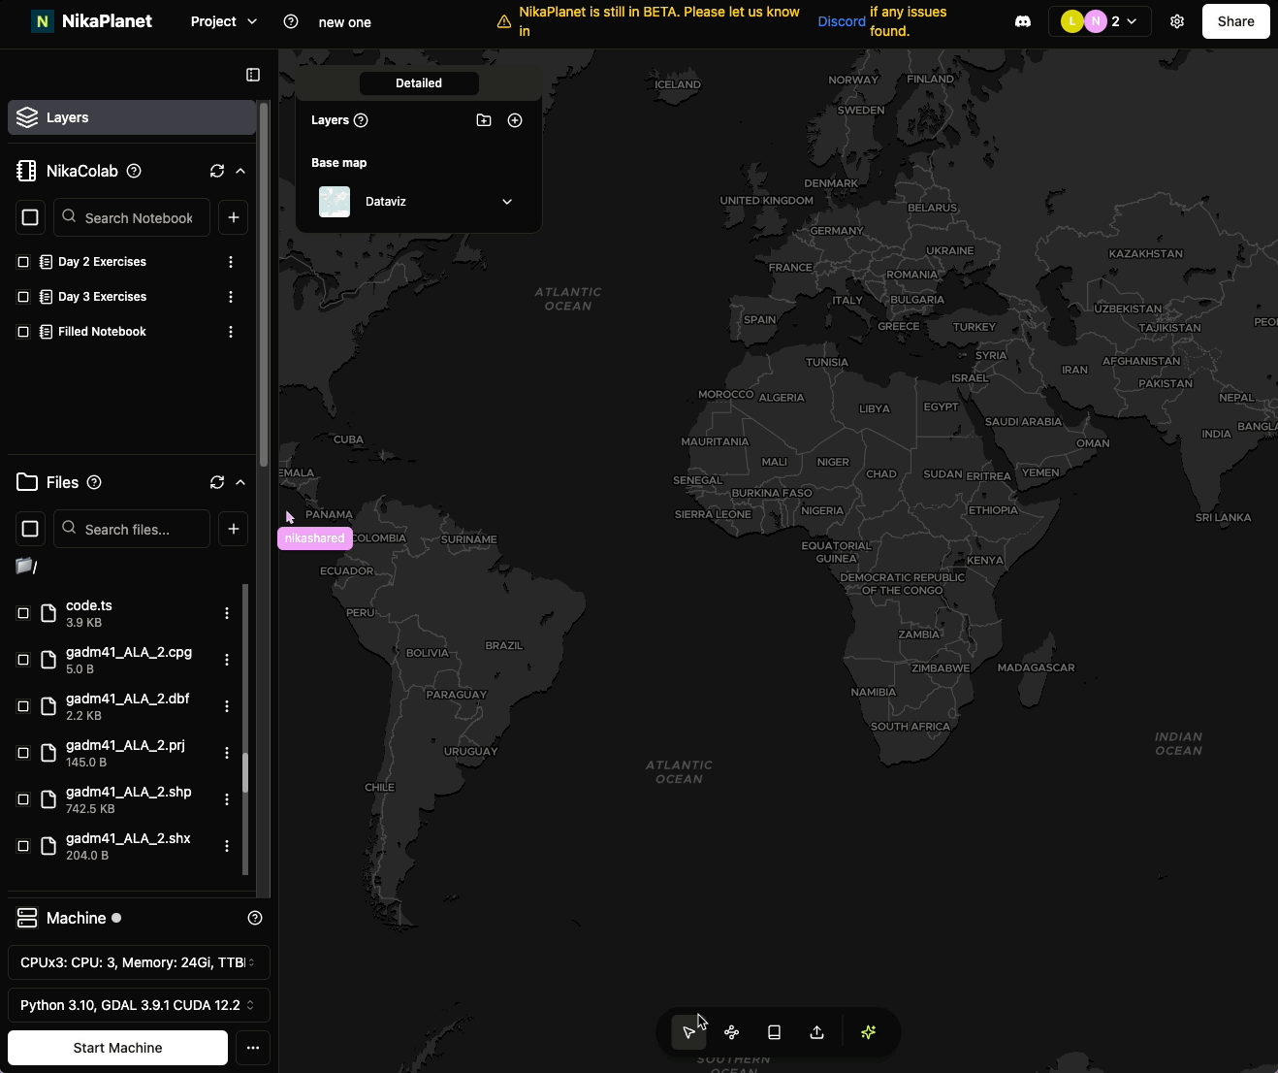Open the CPUx3 machine type dropdown

click(x=139, y=962)
